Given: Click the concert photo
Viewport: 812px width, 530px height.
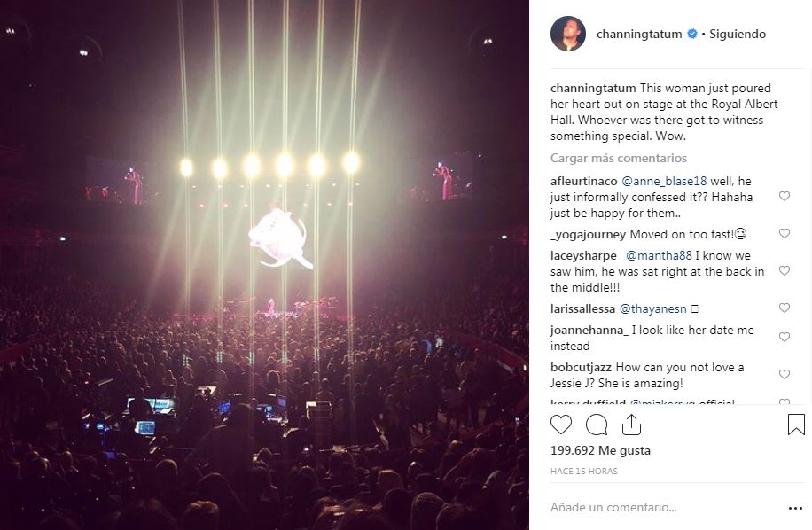Looking at the screenshot, I should tap(264, 265).
